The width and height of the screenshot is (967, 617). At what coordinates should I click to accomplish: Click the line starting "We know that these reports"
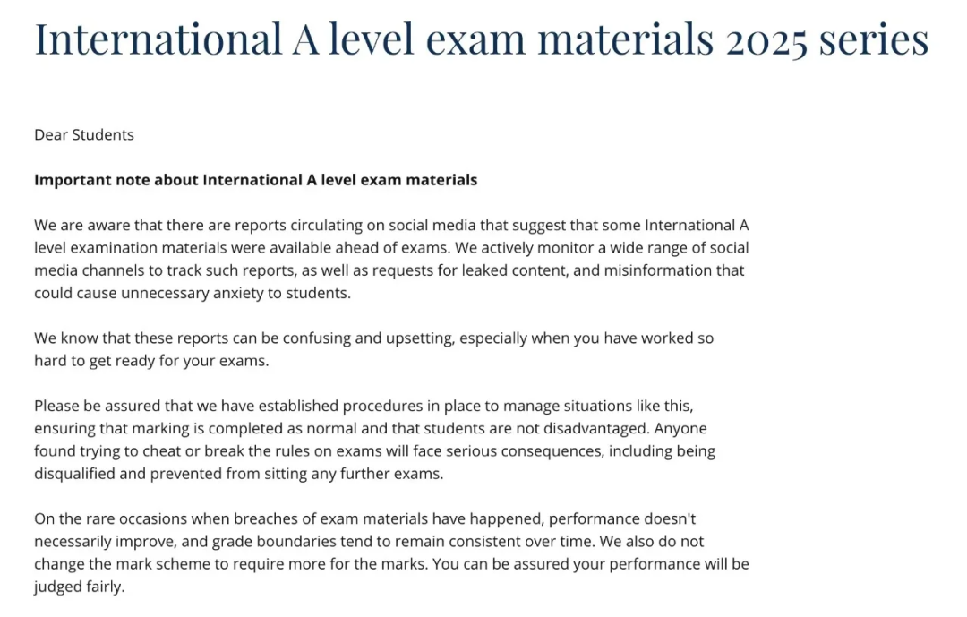(373, 338)
